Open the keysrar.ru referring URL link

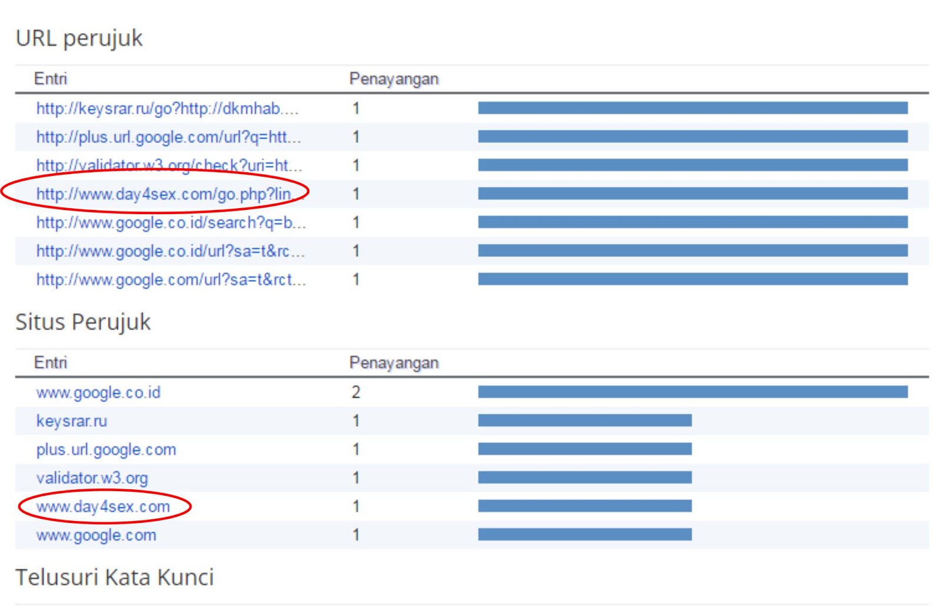click(168, 108)
